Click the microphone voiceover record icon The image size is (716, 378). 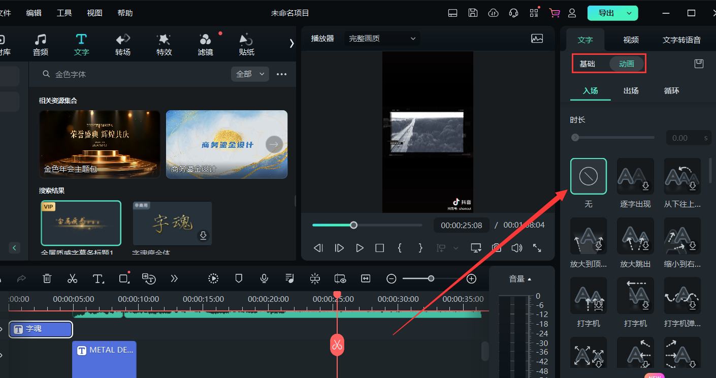point(264,278)
